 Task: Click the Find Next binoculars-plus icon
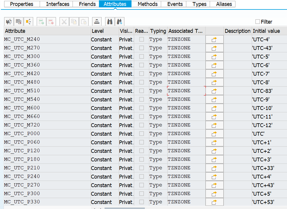click(120, 22)
